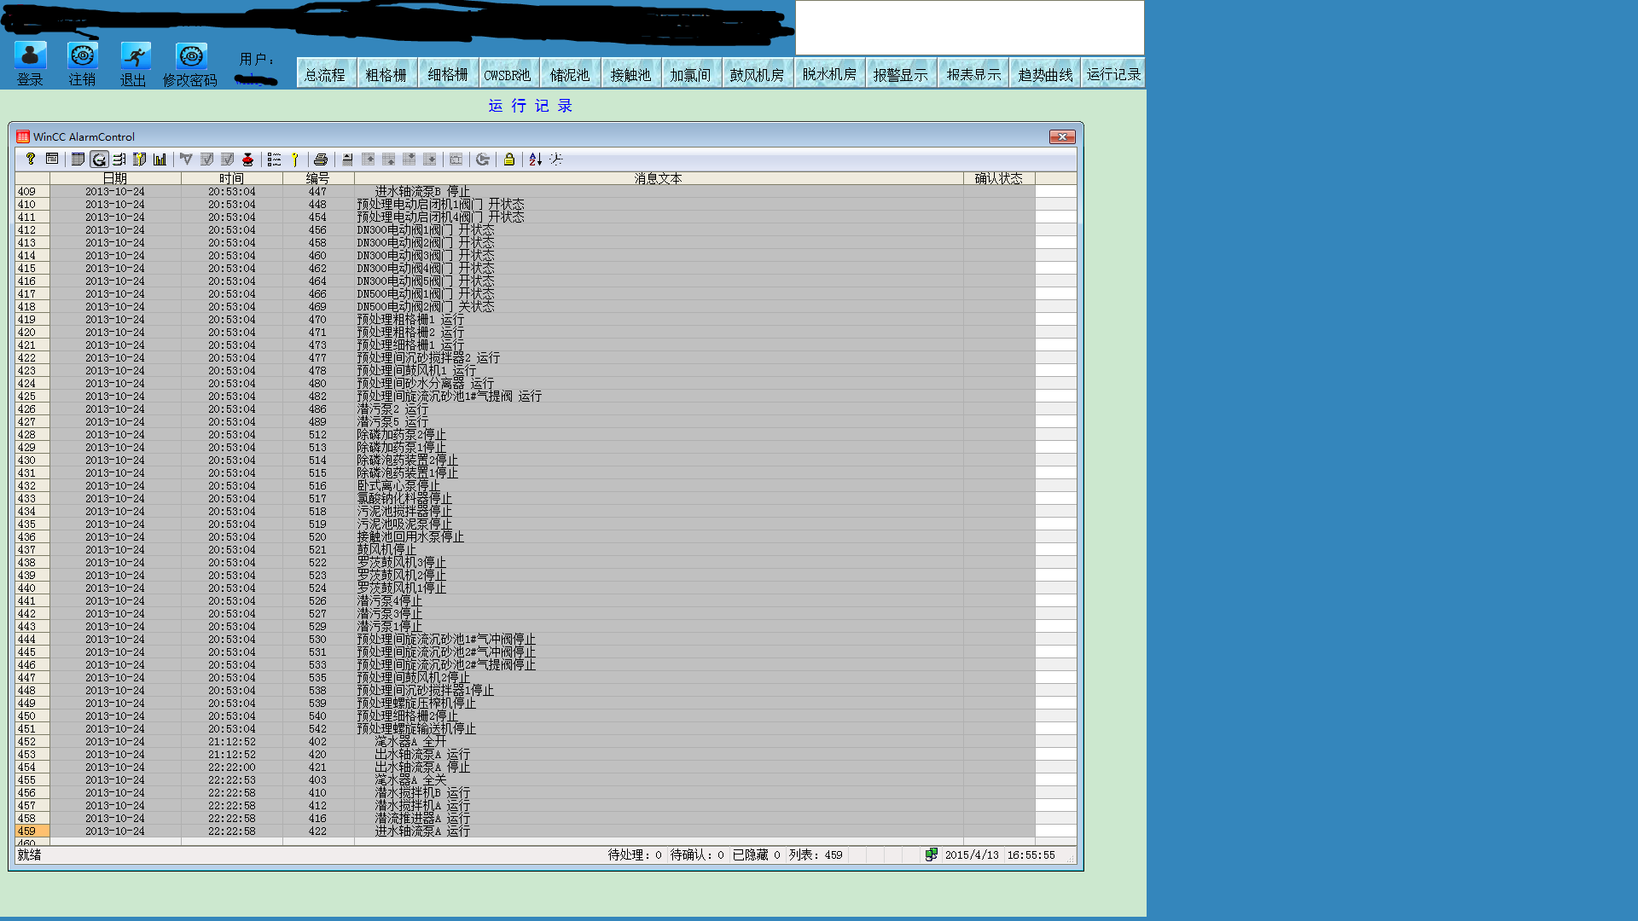Click the 消息文本 column header

click(658, 178)
